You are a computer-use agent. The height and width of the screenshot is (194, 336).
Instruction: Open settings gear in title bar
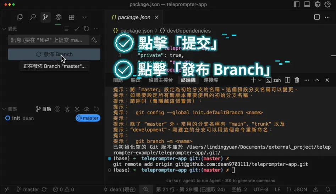point(327,4)
